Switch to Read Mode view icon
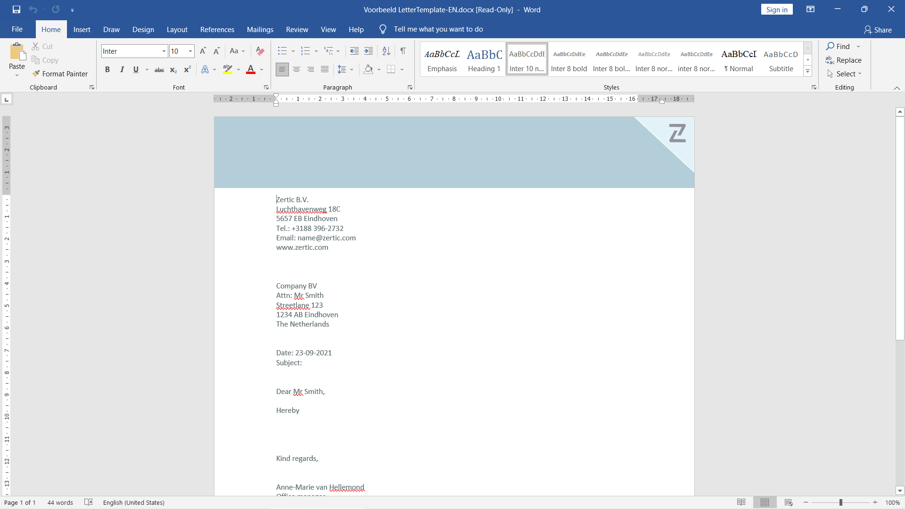This screenshot has width=905, height=509. [741, 502]
